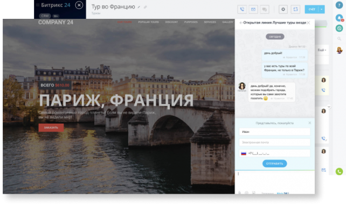This screenshot has width=346, height=205.
Task: Click the сегодня date badge in chat
Action: (x=275, y=37)
